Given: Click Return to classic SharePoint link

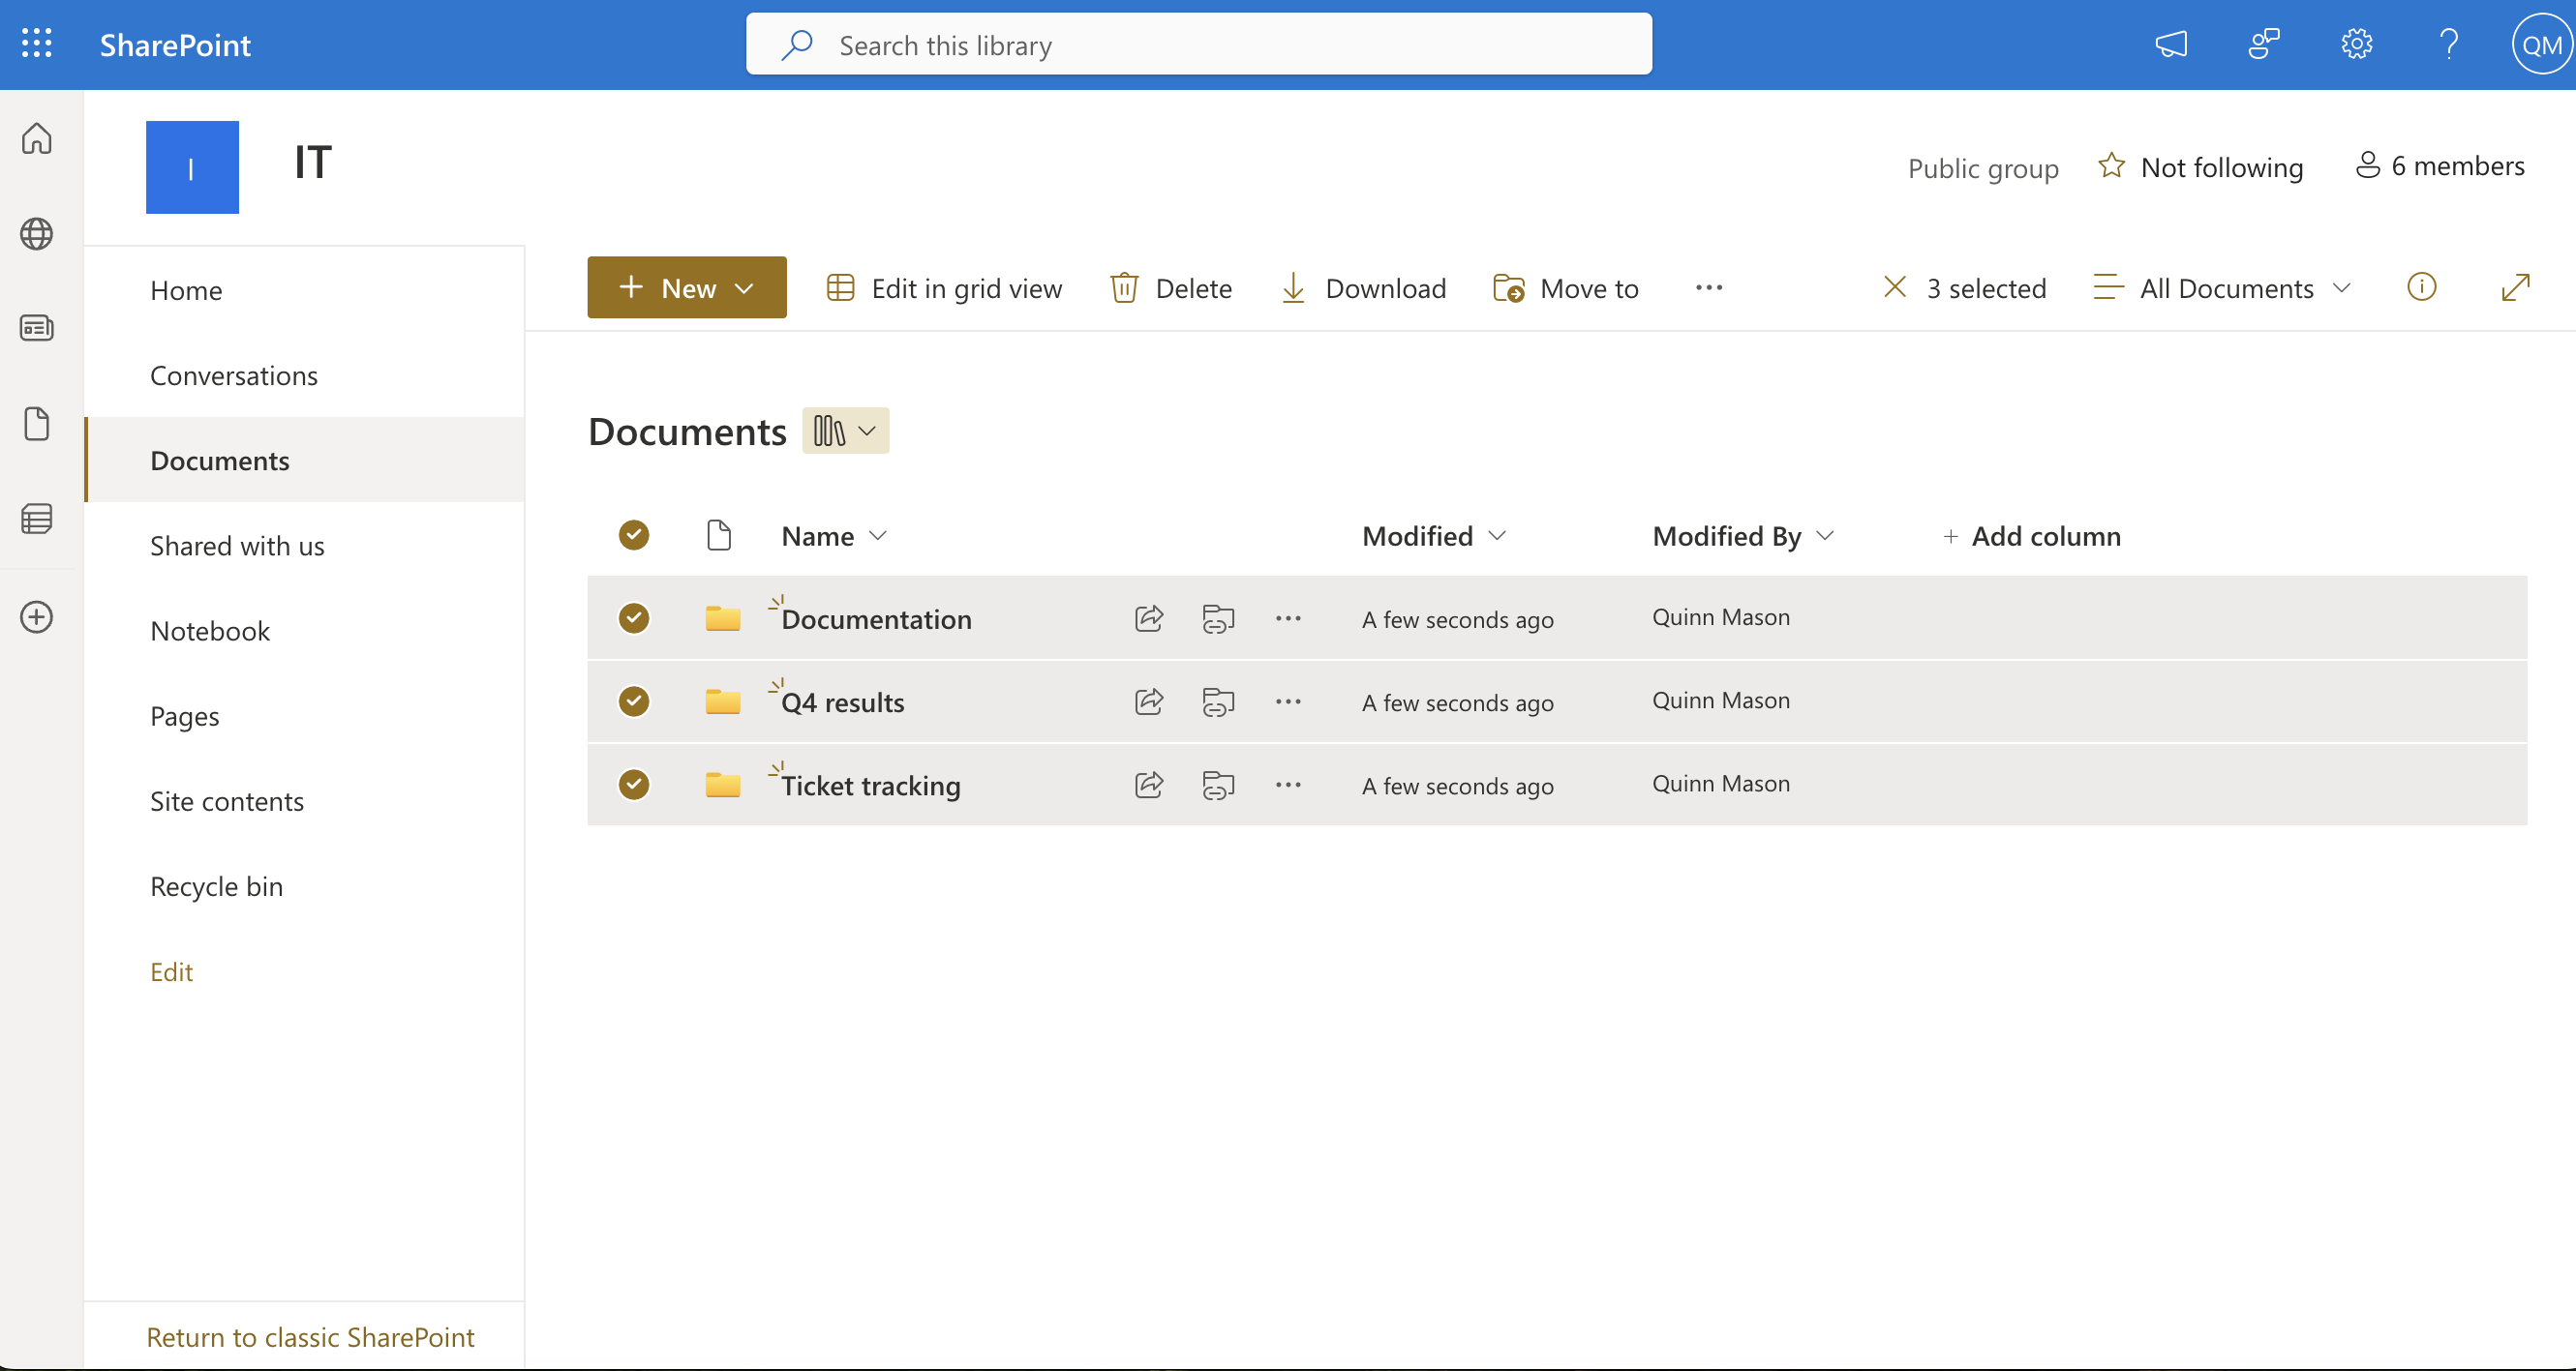Looking at the screenshot, I should pos(310,1336).
